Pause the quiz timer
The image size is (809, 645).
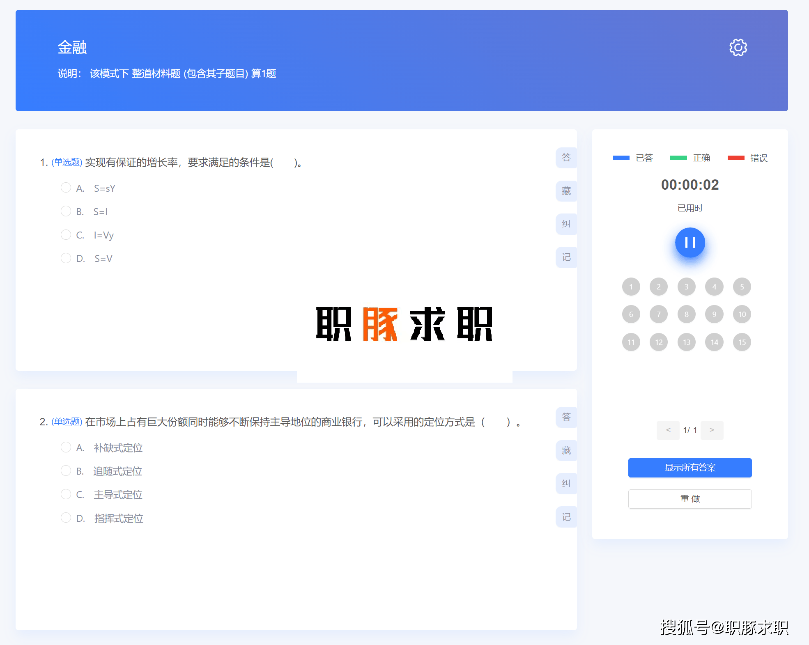pyautogui.click(x=690, y=243)
